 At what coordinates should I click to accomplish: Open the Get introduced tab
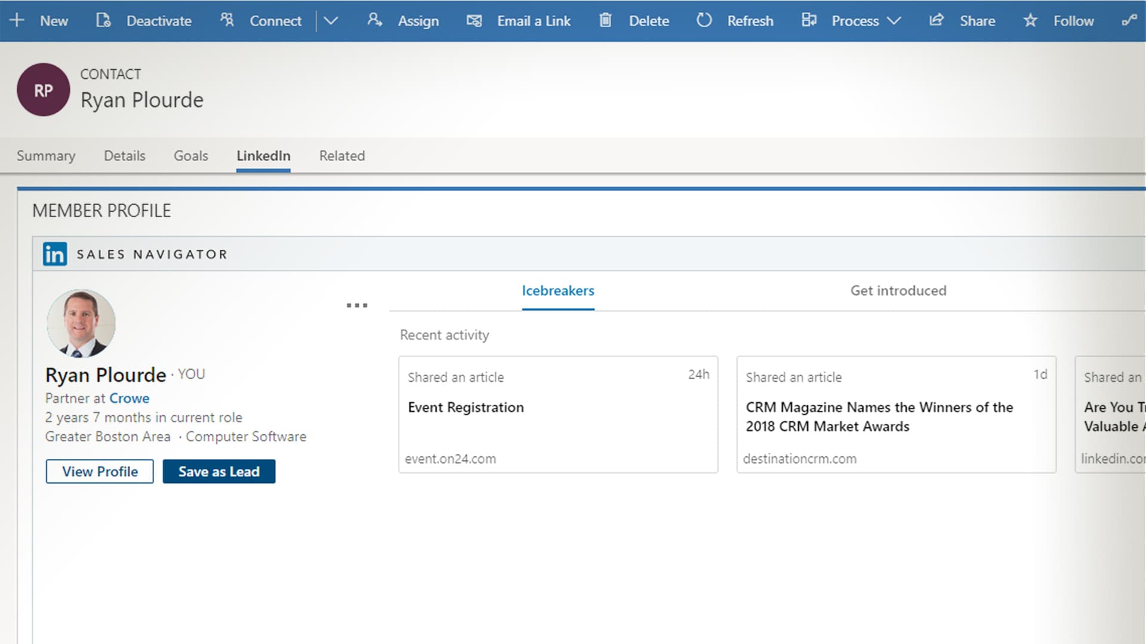pyautogui.click(x=898, y=290)
